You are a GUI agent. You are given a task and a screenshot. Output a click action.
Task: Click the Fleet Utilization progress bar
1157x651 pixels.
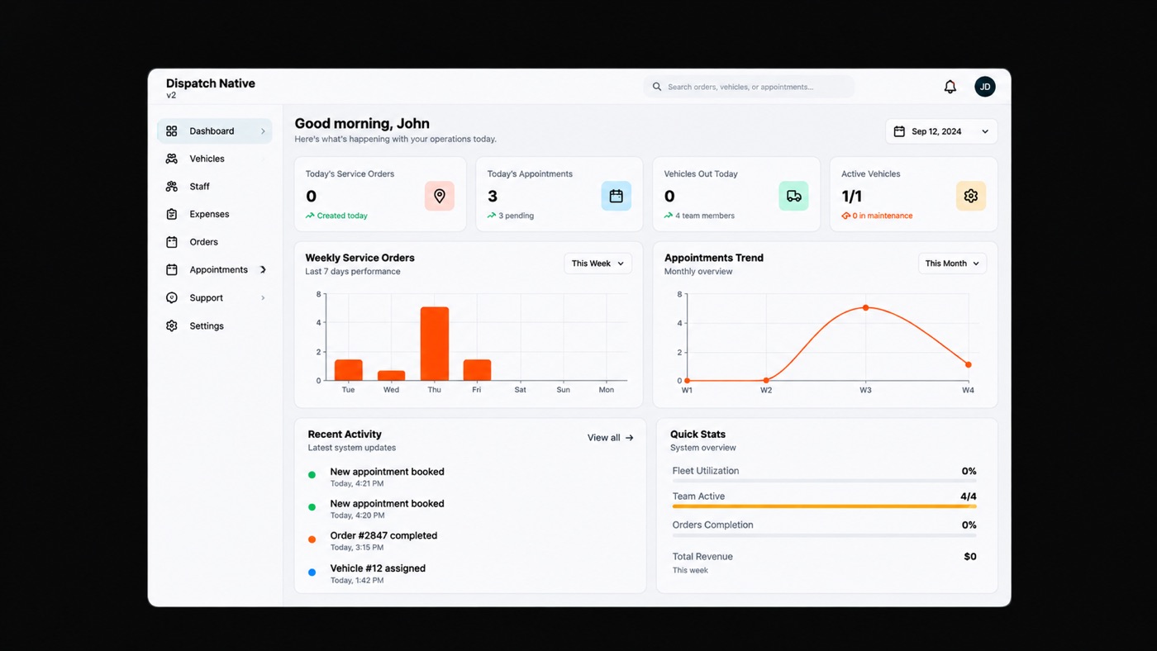[x=824, y=481]
